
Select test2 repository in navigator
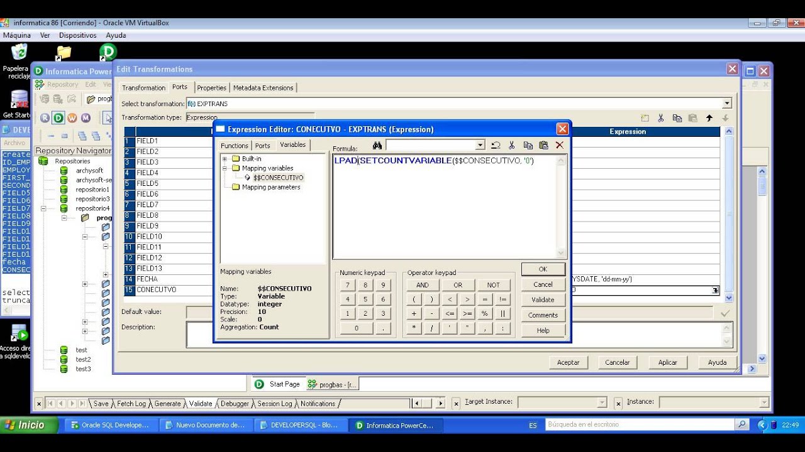[83, 360]
